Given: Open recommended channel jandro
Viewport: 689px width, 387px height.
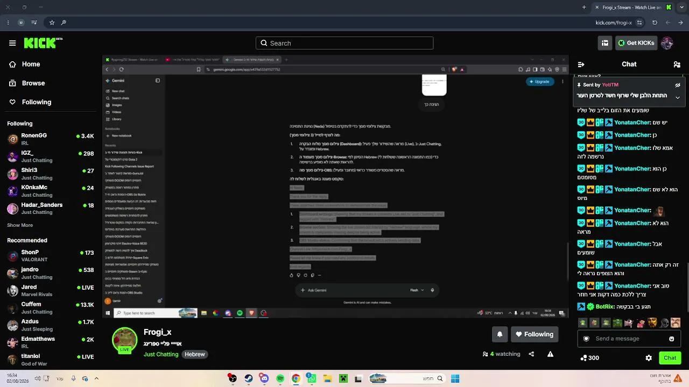Looking at the screenshot, I should point(51,273).
